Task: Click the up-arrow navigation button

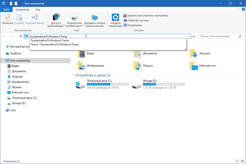Action: click(x=21, y=36)
